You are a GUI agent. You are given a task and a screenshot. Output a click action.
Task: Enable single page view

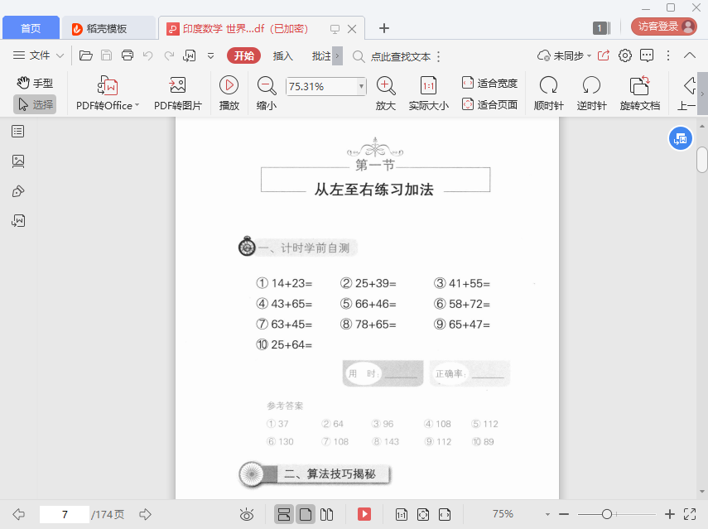click(306, 514)
